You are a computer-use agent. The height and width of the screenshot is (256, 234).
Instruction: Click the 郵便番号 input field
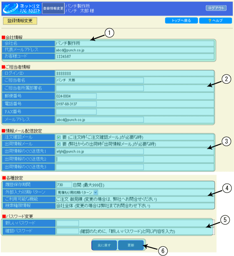(x=76, y=96)
